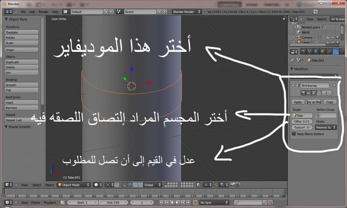347x208 pixels.
Task: Toggle the Camera eye visibility in outliner
Action: click(x=328, y=37)
